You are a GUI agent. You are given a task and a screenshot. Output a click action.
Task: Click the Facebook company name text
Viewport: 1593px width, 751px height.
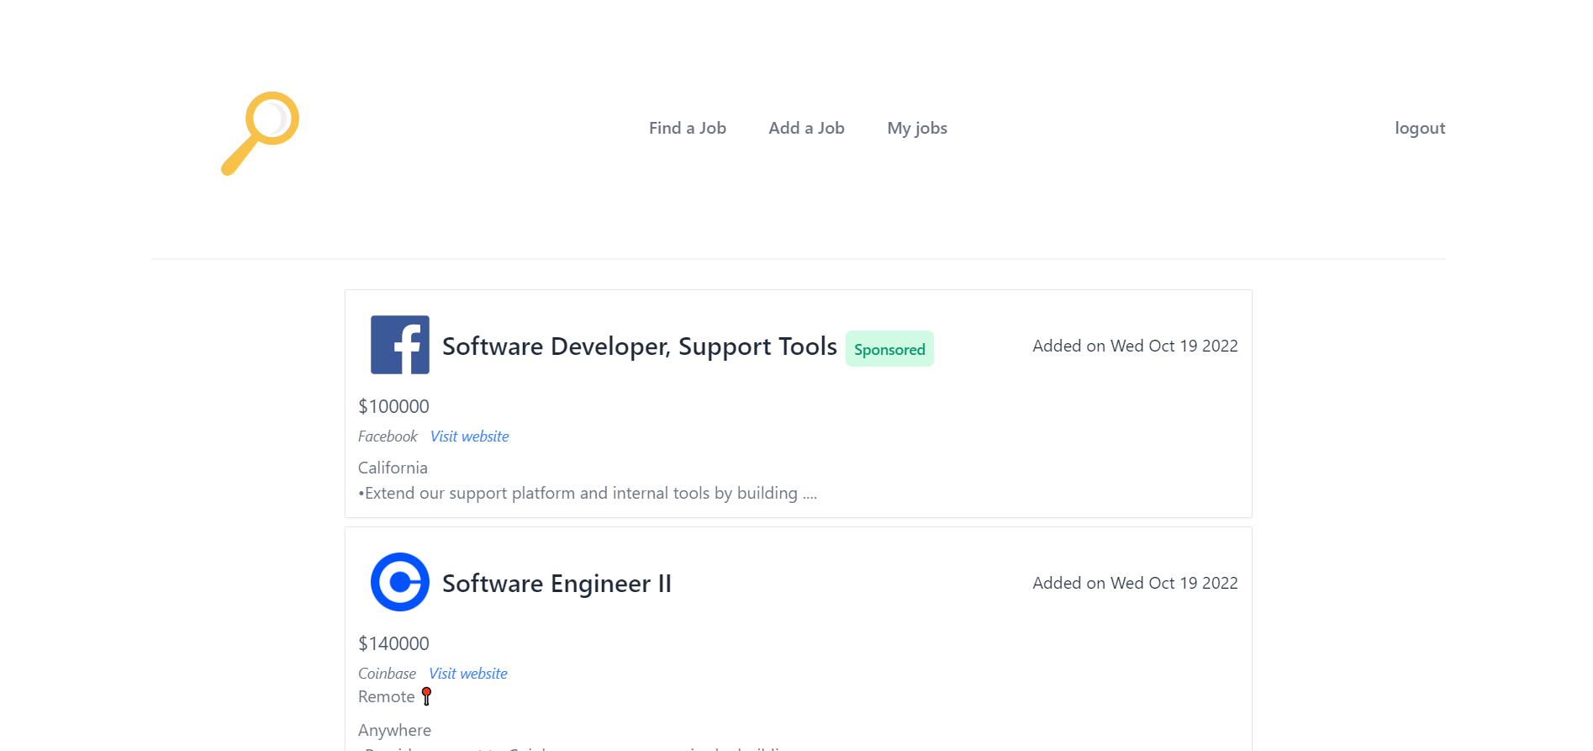pos(388,436)
